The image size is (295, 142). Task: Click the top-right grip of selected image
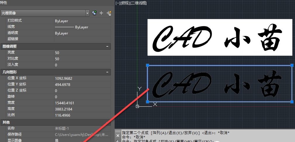[x=292, y=65]
